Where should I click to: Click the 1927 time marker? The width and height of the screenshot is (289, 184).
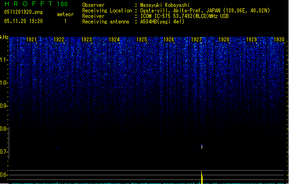(196, 39)
